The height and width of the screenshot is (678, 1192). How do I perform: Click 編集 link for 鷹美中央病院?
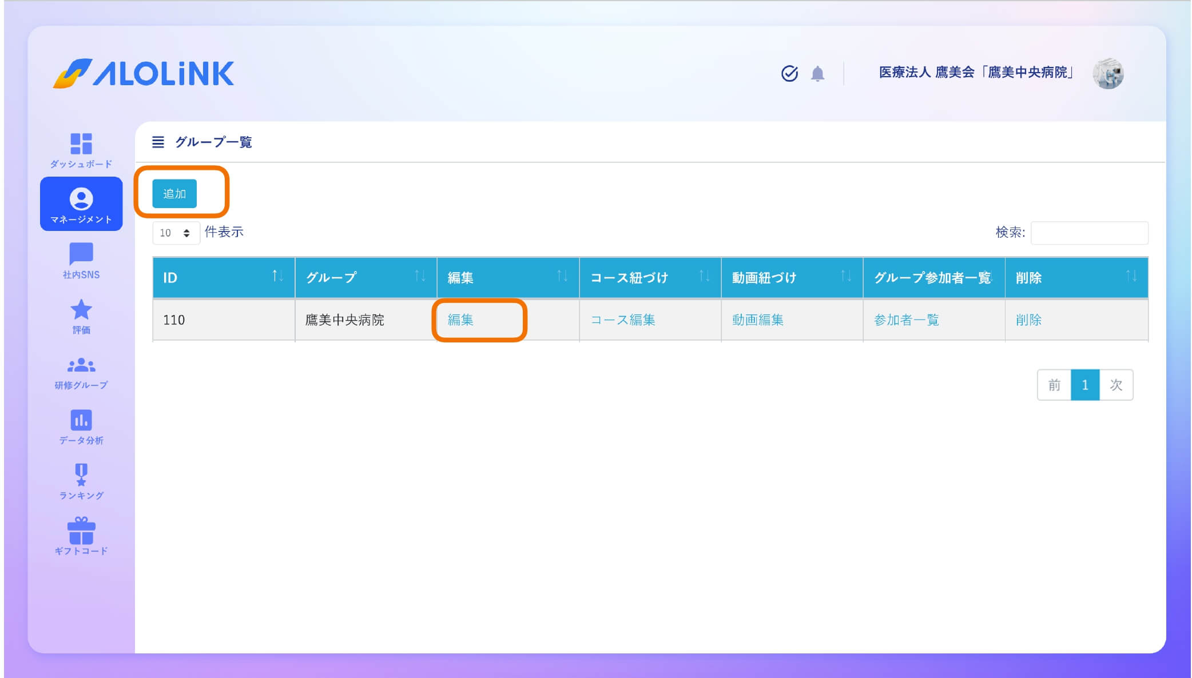click(460, 320)
